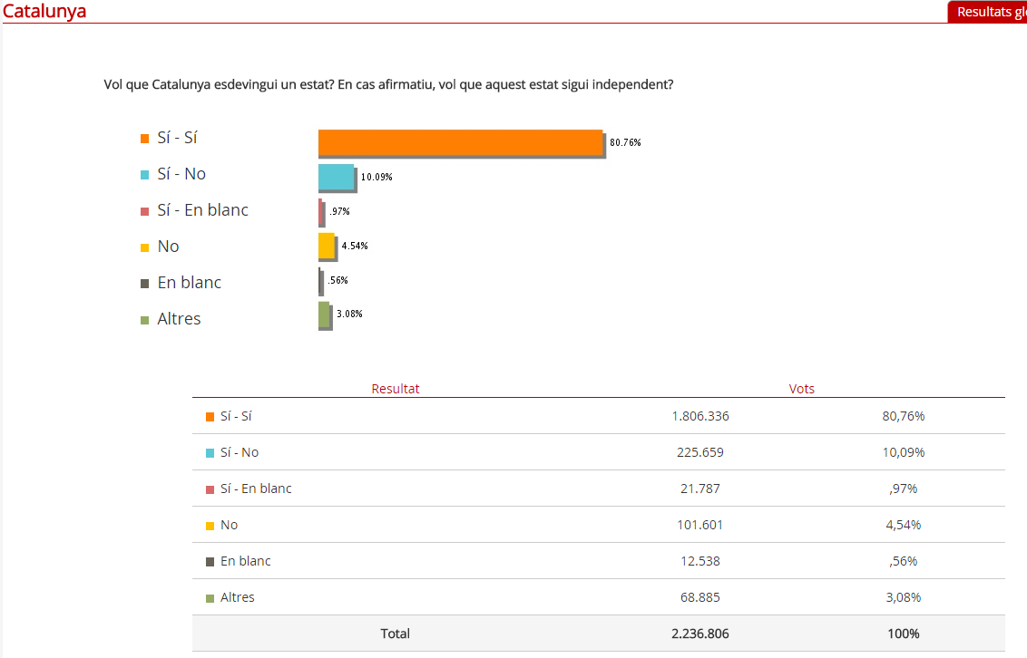
Task: Click the orange icon in Sí - Sí table row
Action: tap(210, 417)
